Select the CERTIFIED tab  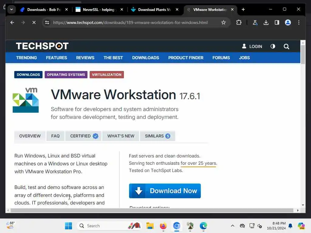[x=84, y=136]
